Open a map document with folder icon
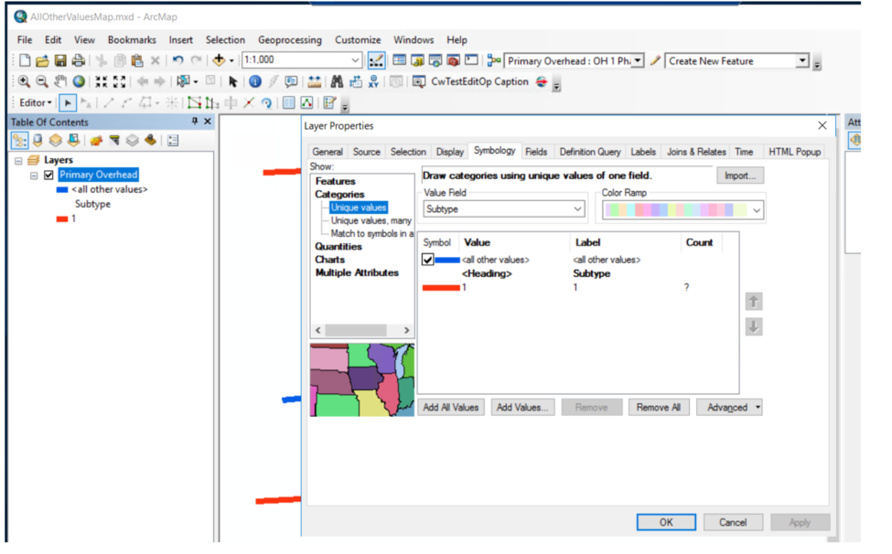The width and height of the screenshot is (892, 554). (x=42, y=60)
